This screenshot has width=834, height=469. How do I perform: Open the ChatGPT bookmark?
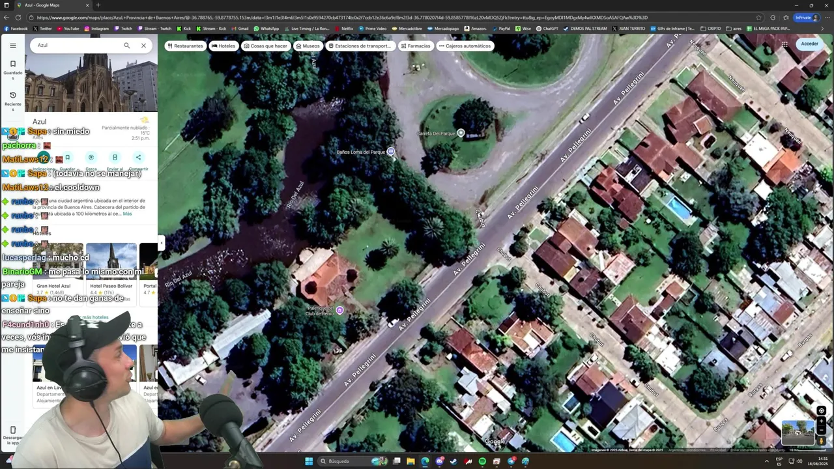click(x=547, y=29)
